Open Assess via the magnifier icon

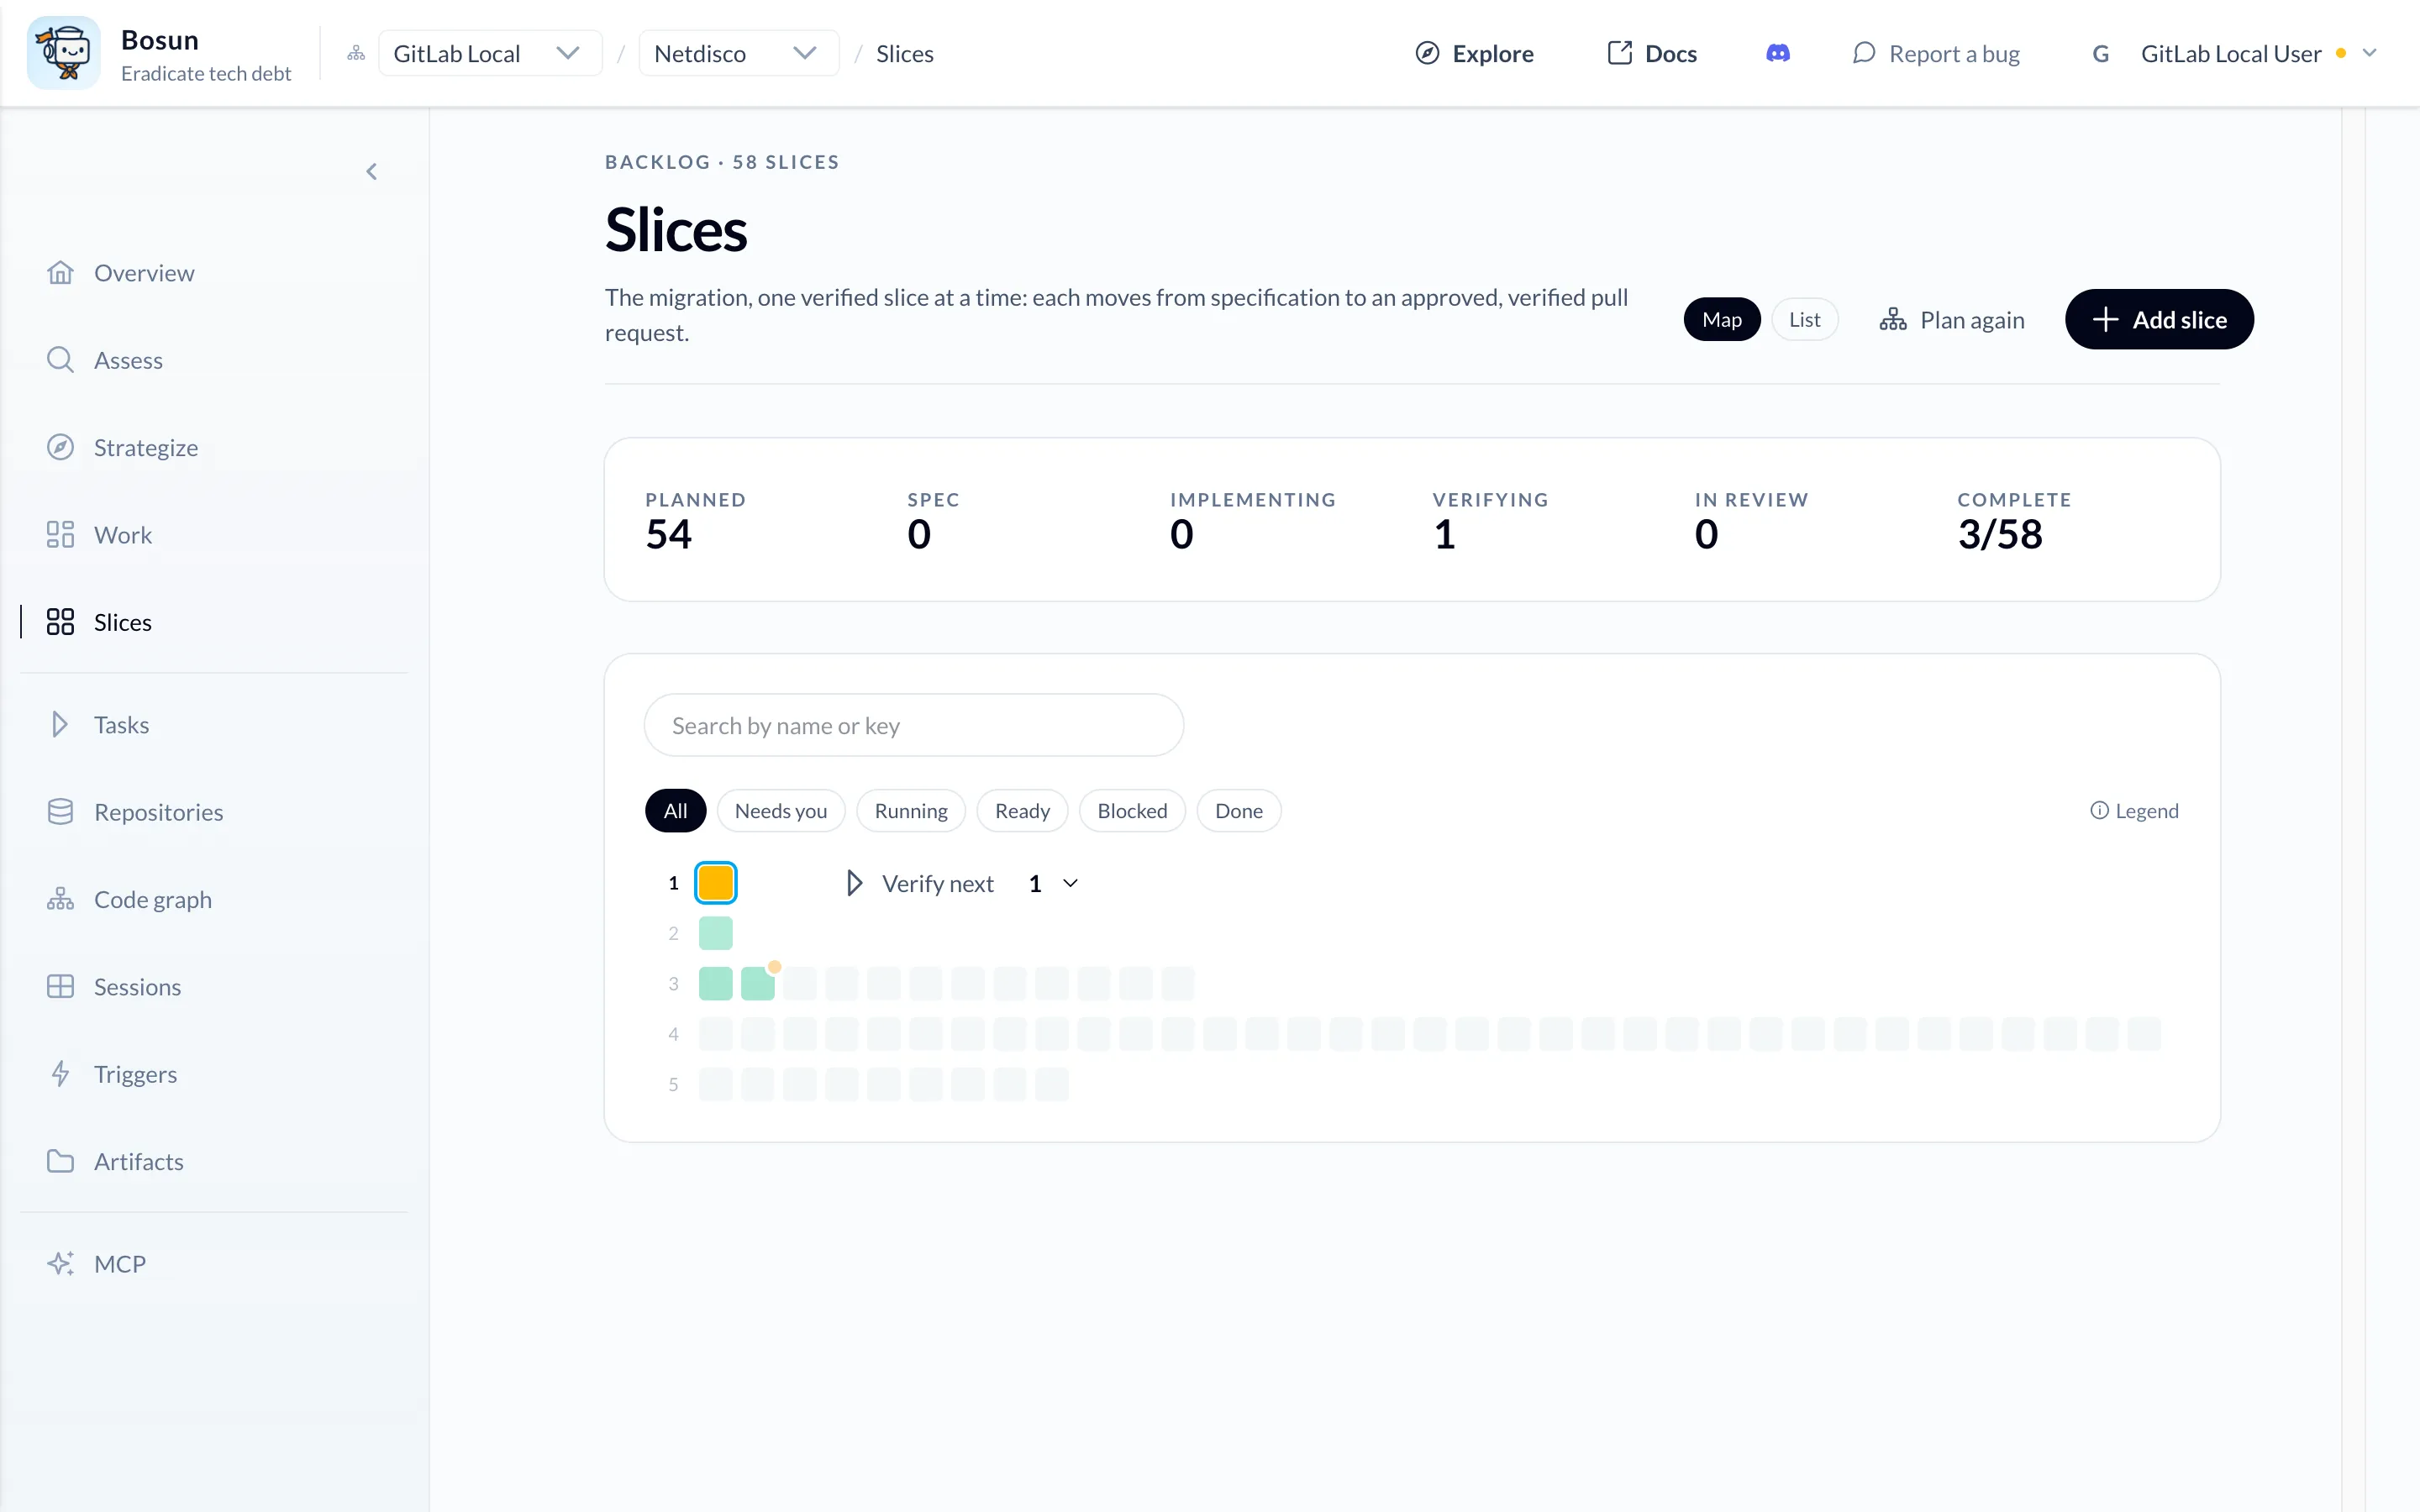click(x=60, y=360)
